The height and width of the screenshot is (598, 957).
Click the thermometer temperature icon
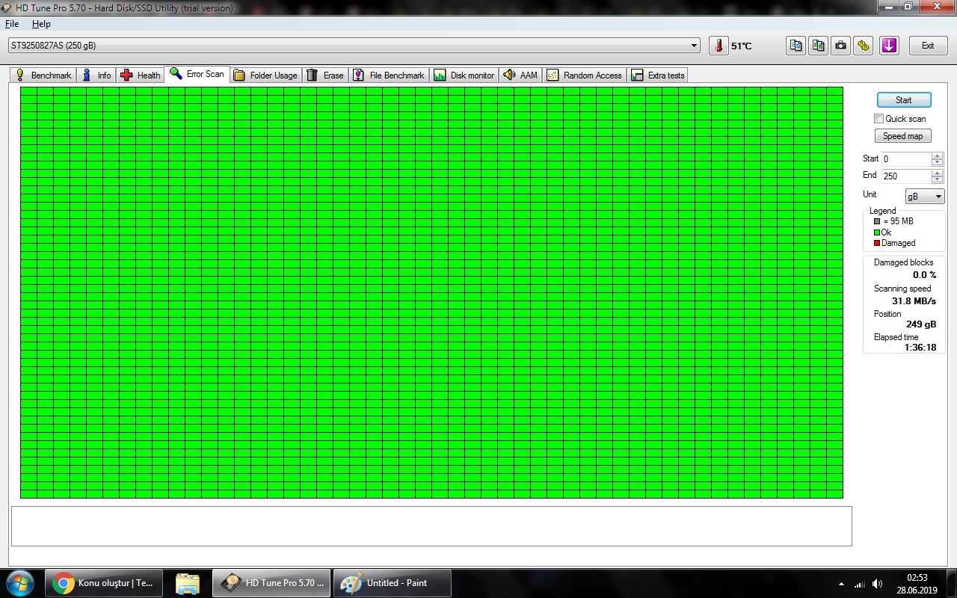718,46
